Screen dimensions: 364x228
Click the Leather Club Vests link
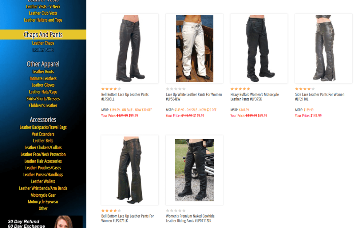pyautogui.click(x=43, y=13)
